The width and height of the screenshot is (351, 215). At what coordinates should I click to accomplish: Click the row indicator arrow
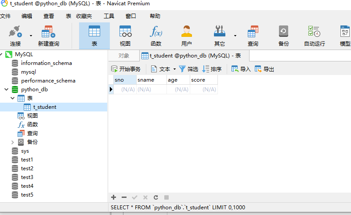click(x=111, y=90)
